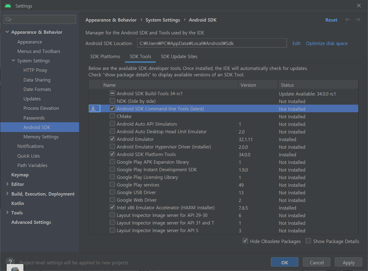Click the Edit link for SDK location

pos(297,43)
